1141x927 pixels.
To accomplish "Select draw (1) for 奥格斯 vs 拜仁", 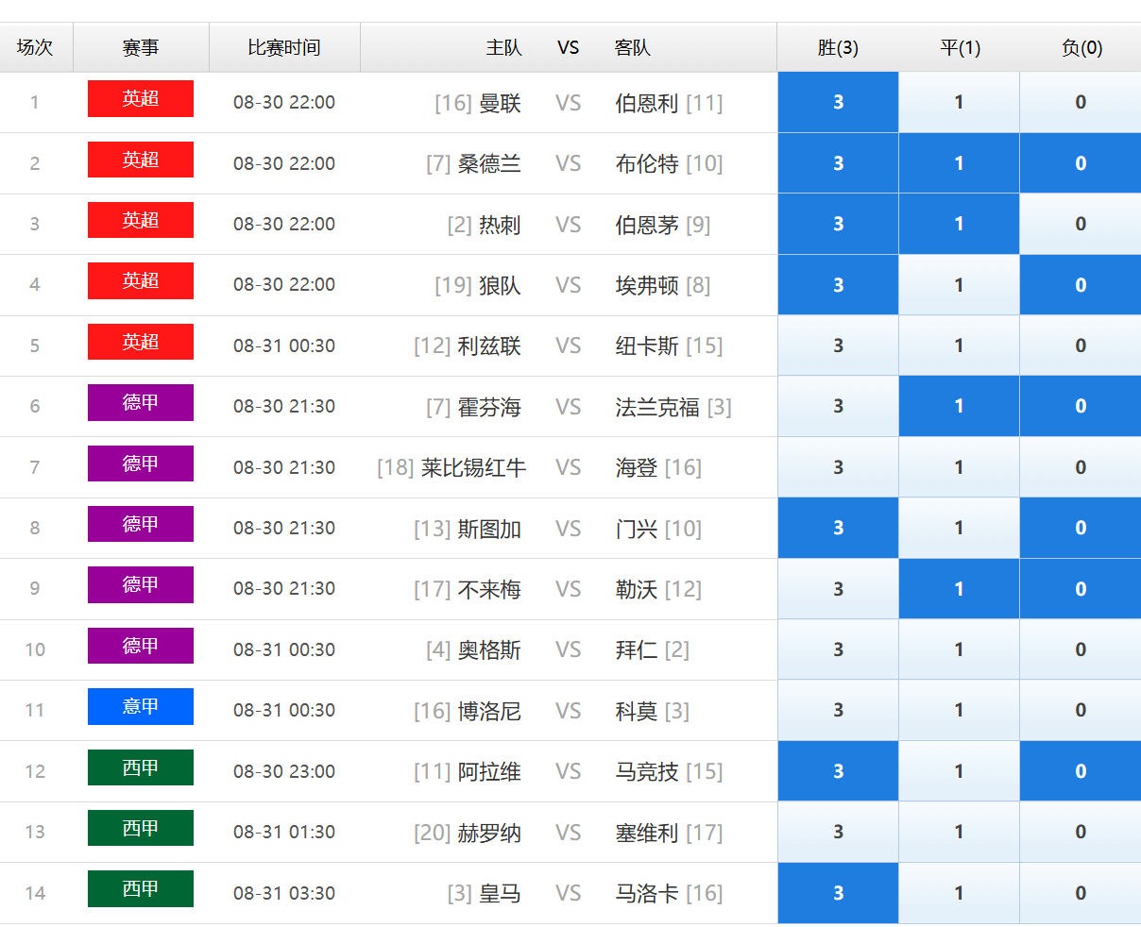I will pyautogui.click(x=959, y=649).
